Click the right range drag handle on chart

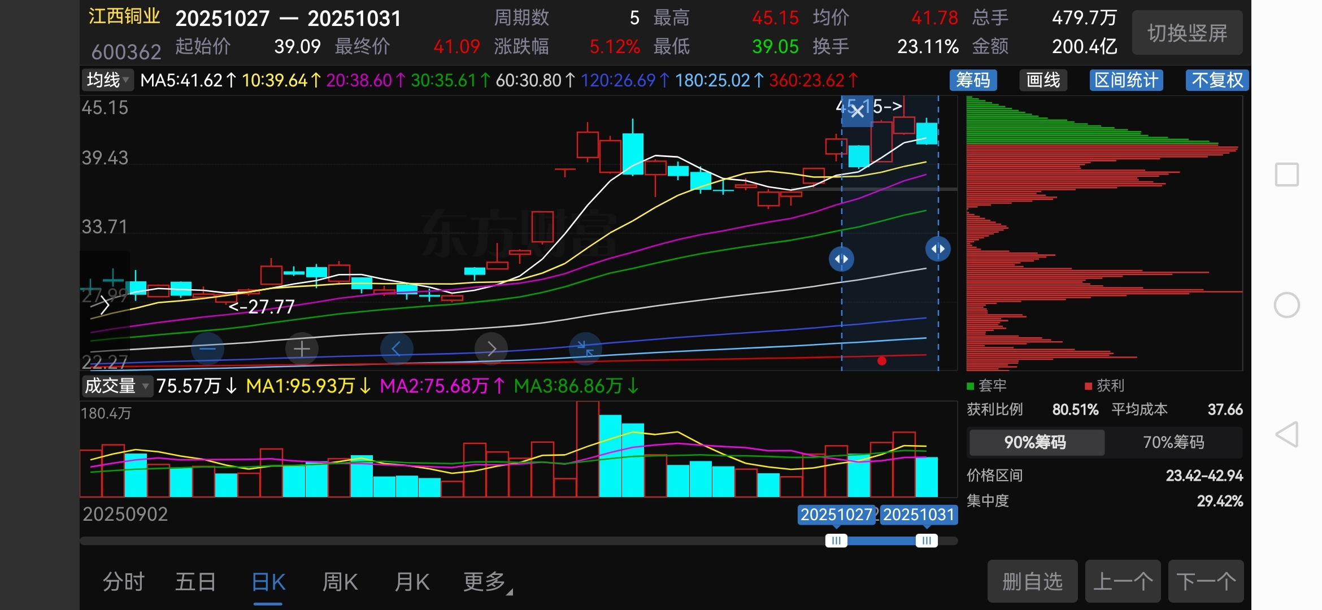click(938, 249)
